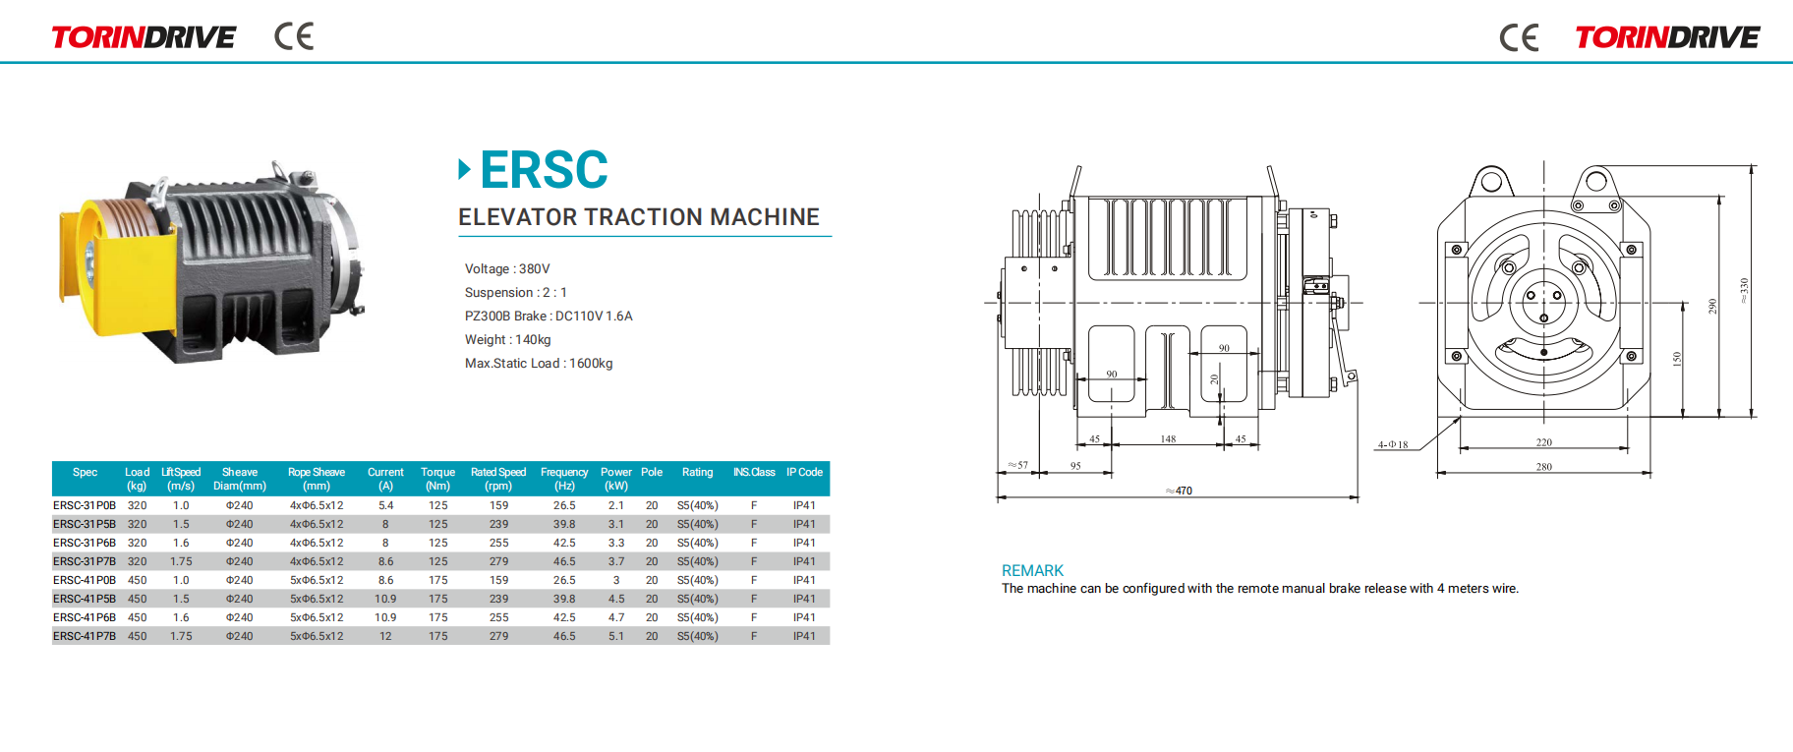The height and width of the screenshot is (752, 1793).
Task: Click the 95 dimension on side view
Action: (1075, 466)
